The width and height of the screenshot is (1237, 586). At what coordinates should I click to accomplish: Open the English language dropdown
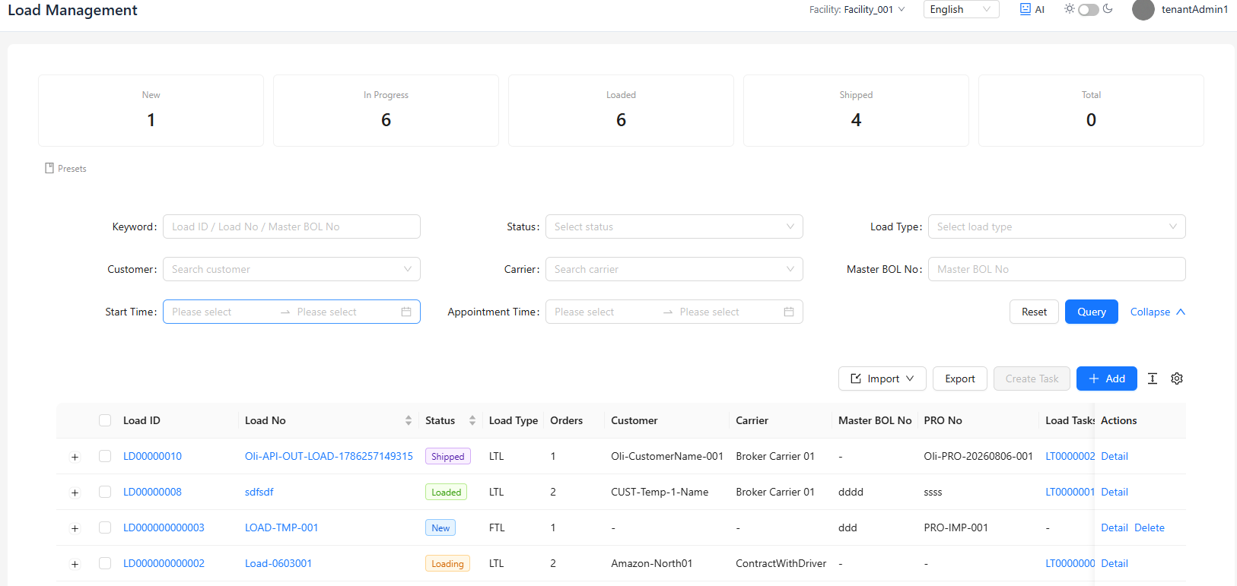point(962,9)
